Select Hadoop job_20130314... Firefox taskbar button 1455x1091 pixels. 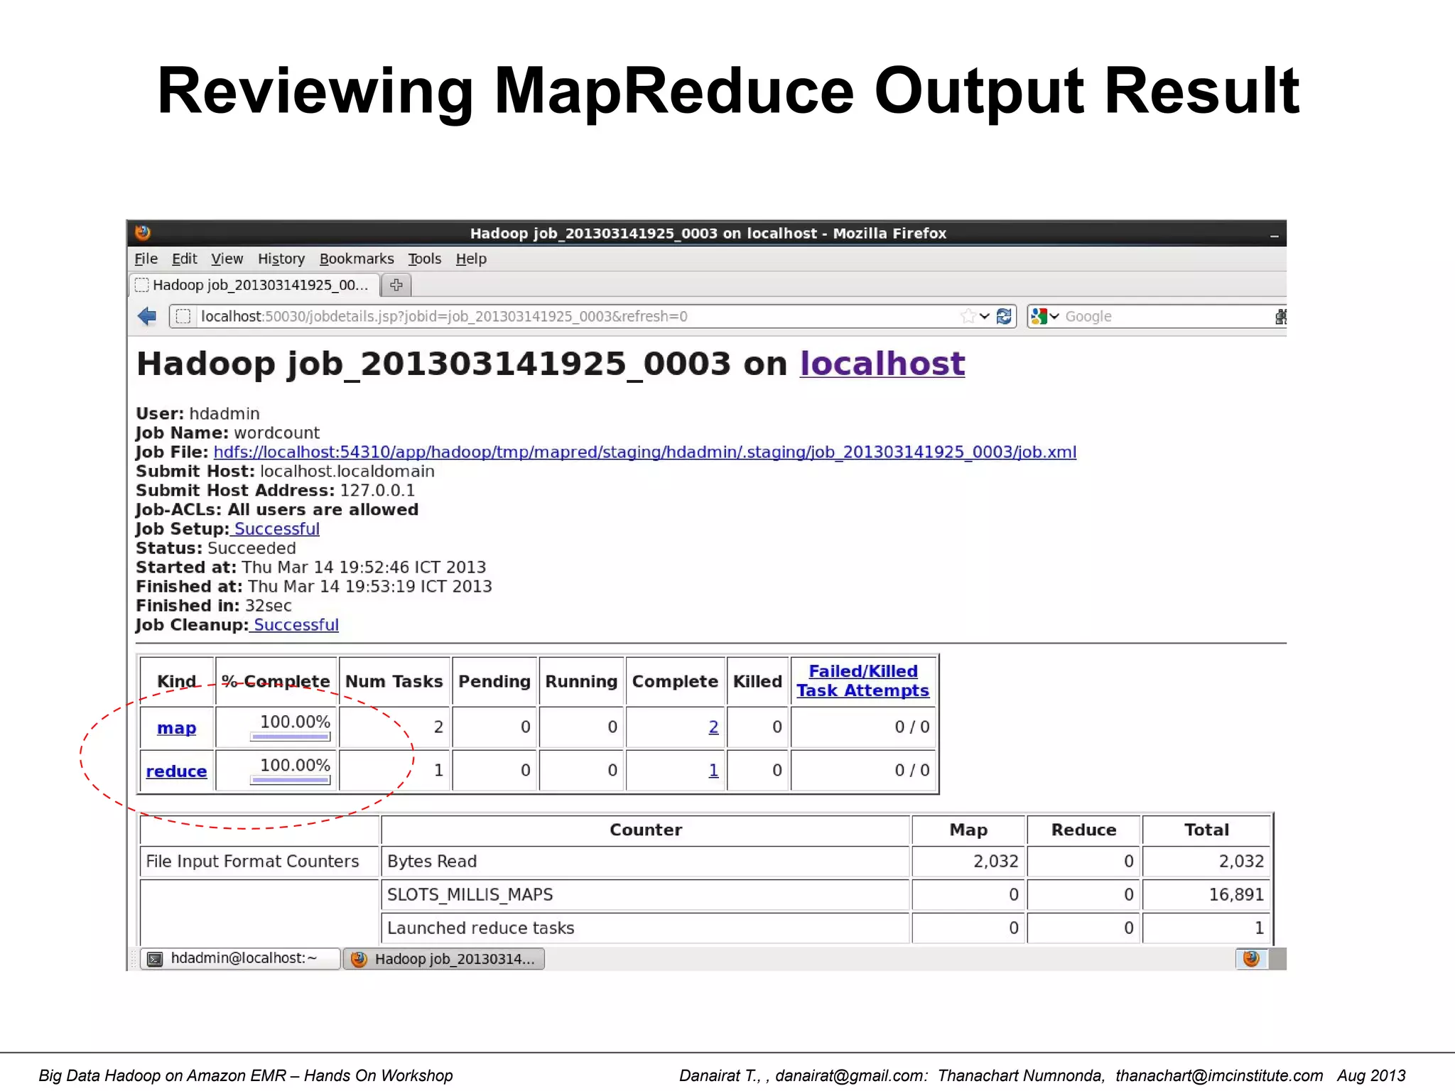444,958
